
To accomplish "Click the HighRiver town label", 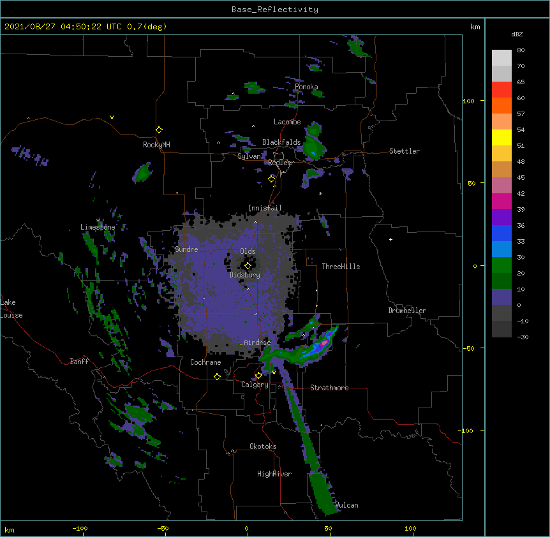I will pyautogui.click(x=274, y=474).
